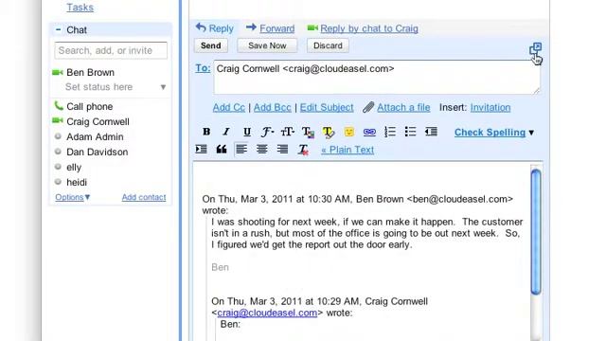
Task: Remove text formatting
Action: click(303, 150)
